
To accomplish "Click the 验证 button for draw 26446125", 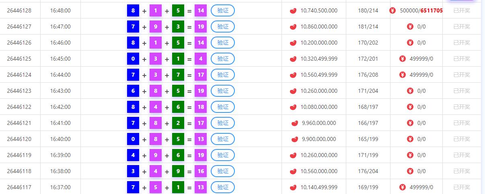I will click(223, 59).
